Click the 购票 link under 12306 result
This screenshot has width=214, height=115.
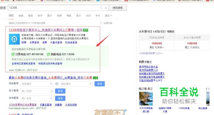24,43
